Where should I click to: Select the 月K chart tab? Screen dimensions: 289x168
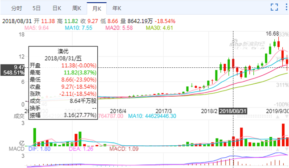97,8
